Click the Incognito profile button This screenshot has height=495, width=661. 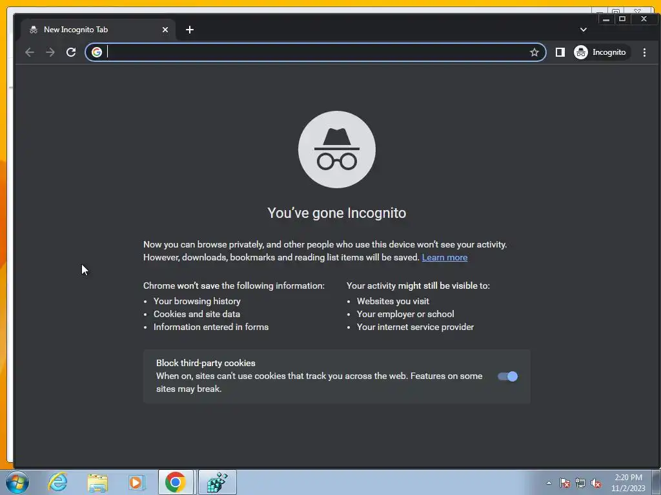(x=602, y=52)
